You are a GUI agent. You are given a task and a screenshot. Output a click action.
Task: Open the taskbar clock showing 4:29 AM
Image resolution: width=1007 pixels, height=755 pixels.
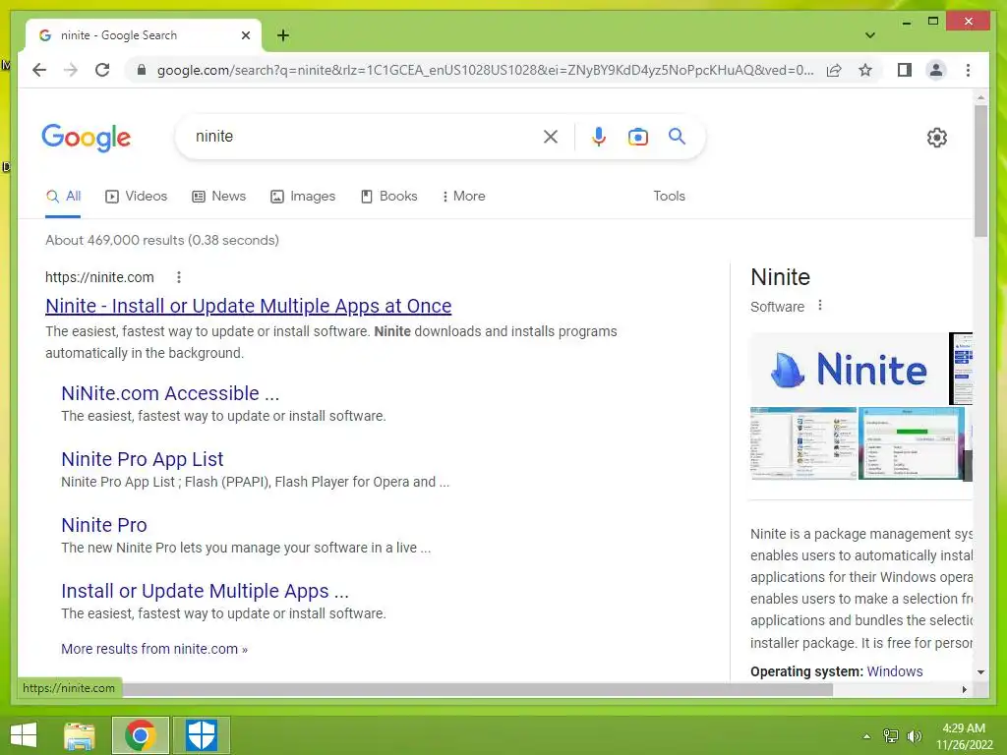(964, 736)
